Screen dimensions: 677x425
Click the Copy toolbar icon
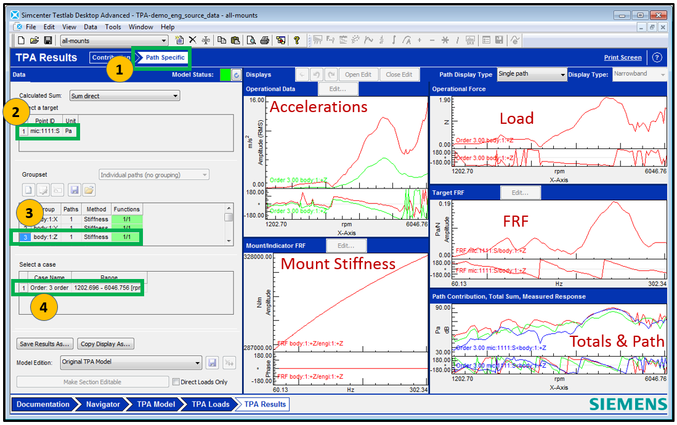pyautogui.click(x=222, y=40)
